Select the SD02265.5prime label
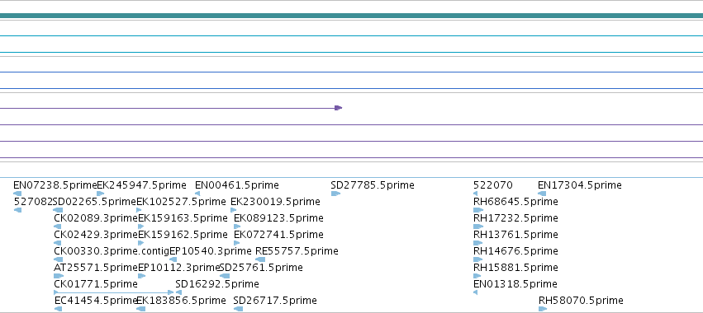This screenshot has width=703, height=313. pos(94,202)
